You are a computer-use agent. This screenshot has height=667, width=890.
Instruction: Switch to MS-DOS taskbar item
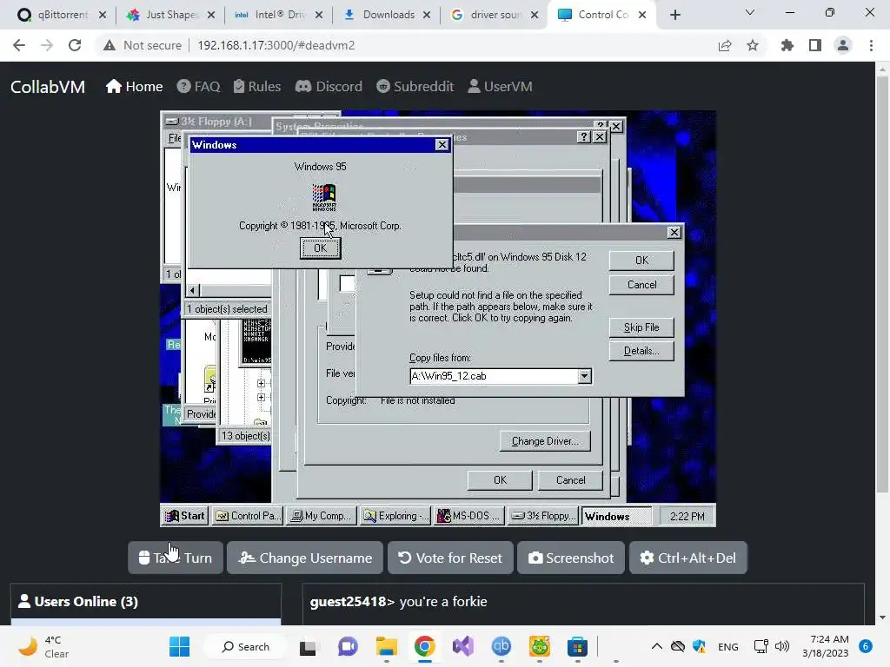click(x=468, y=516)
